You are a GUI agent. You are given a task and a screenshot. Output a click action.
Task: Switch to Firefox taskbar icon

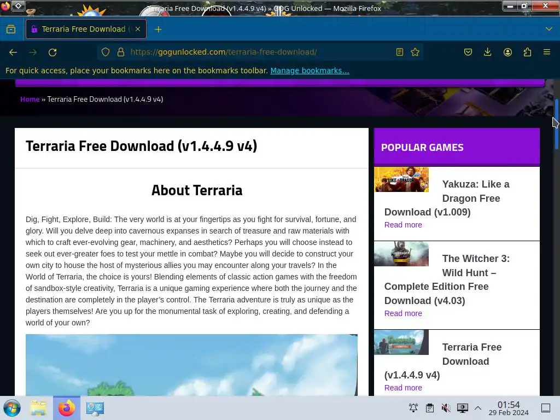[x=67, y=408]
